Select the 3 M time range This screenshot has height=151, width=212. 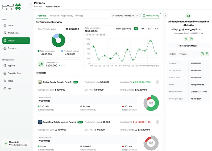point(142,28)
